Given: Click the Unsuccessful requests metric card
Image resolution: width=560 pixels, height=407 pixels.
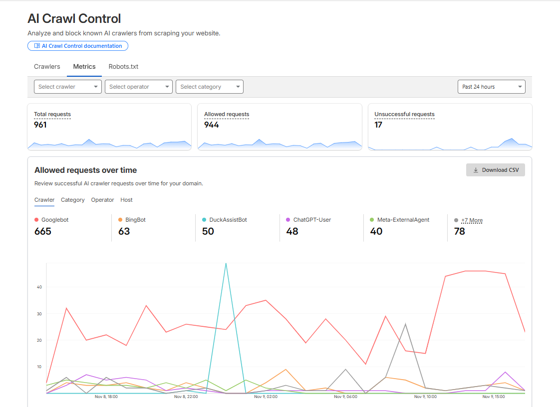Looking at the screenshot, I should click(x=450, y=127).
